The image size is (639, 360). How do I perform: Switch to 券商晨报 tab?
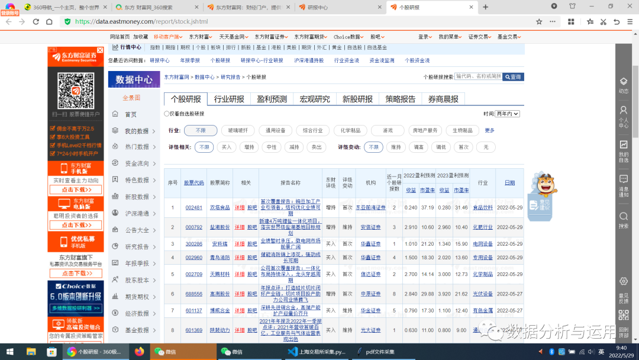point(443,99)
